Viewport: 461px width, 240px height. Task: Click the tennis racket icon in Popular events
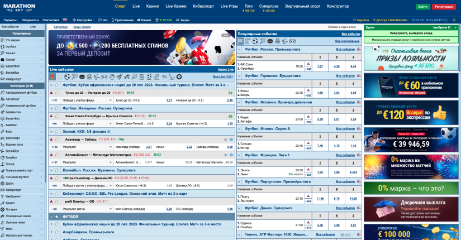(x=262, y=41)
